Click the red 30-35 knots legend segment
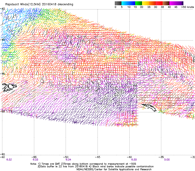Viewport: 195px width, 171px height. tap(159, 3)
